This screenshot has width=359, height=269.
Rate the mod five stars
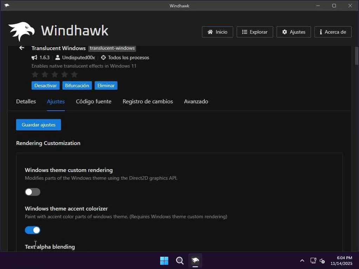[74, 74]
